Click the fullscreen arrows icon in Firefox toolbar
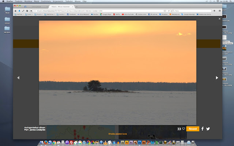234x146 pixels. 23,11
